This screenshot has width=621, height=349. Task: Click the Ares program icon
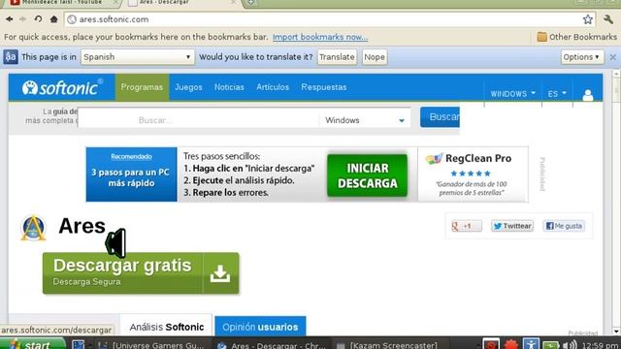(33, 228)
